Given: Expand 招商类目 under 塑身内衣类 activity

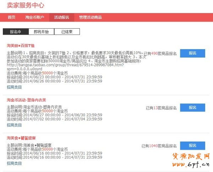Looking at the screenshot, I should click(14, 125).
